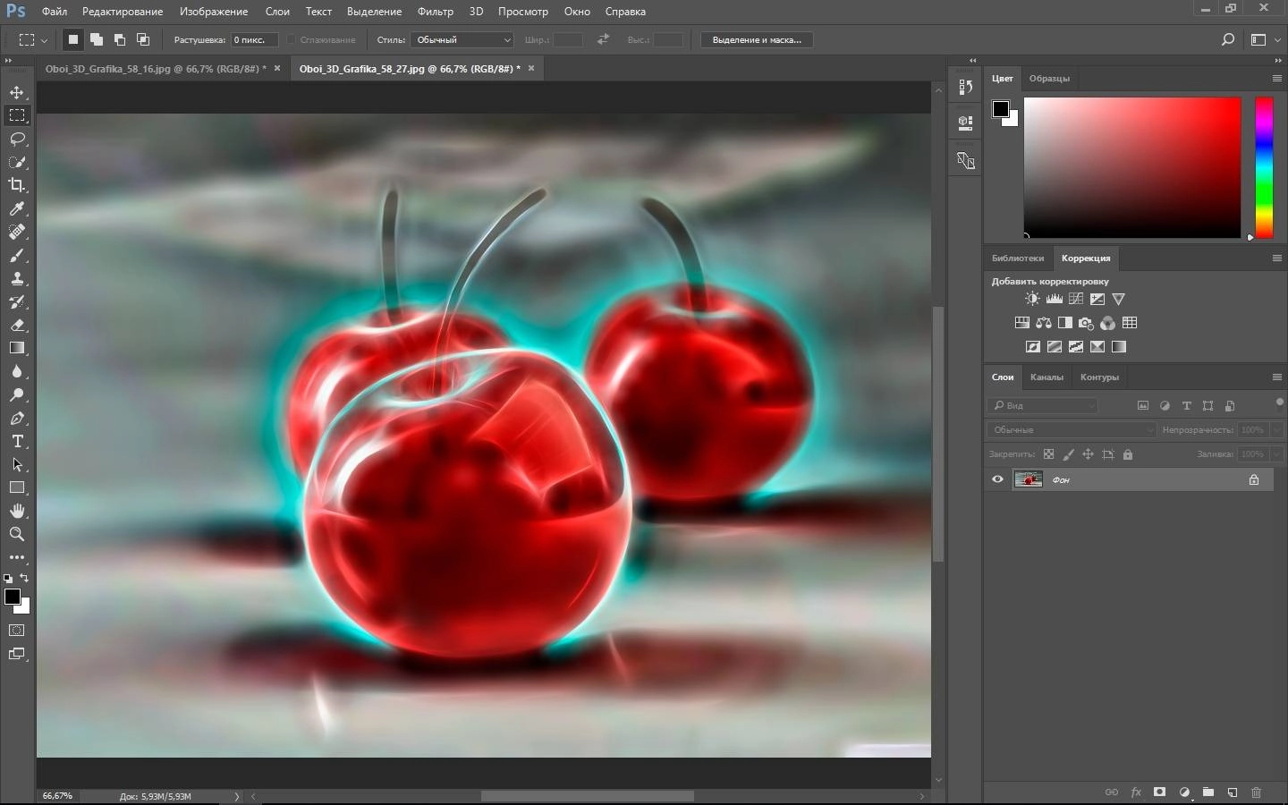Toggle Quick Mask mode
The width and height of the screenshot is (1288, 805).
click(17, 631)
